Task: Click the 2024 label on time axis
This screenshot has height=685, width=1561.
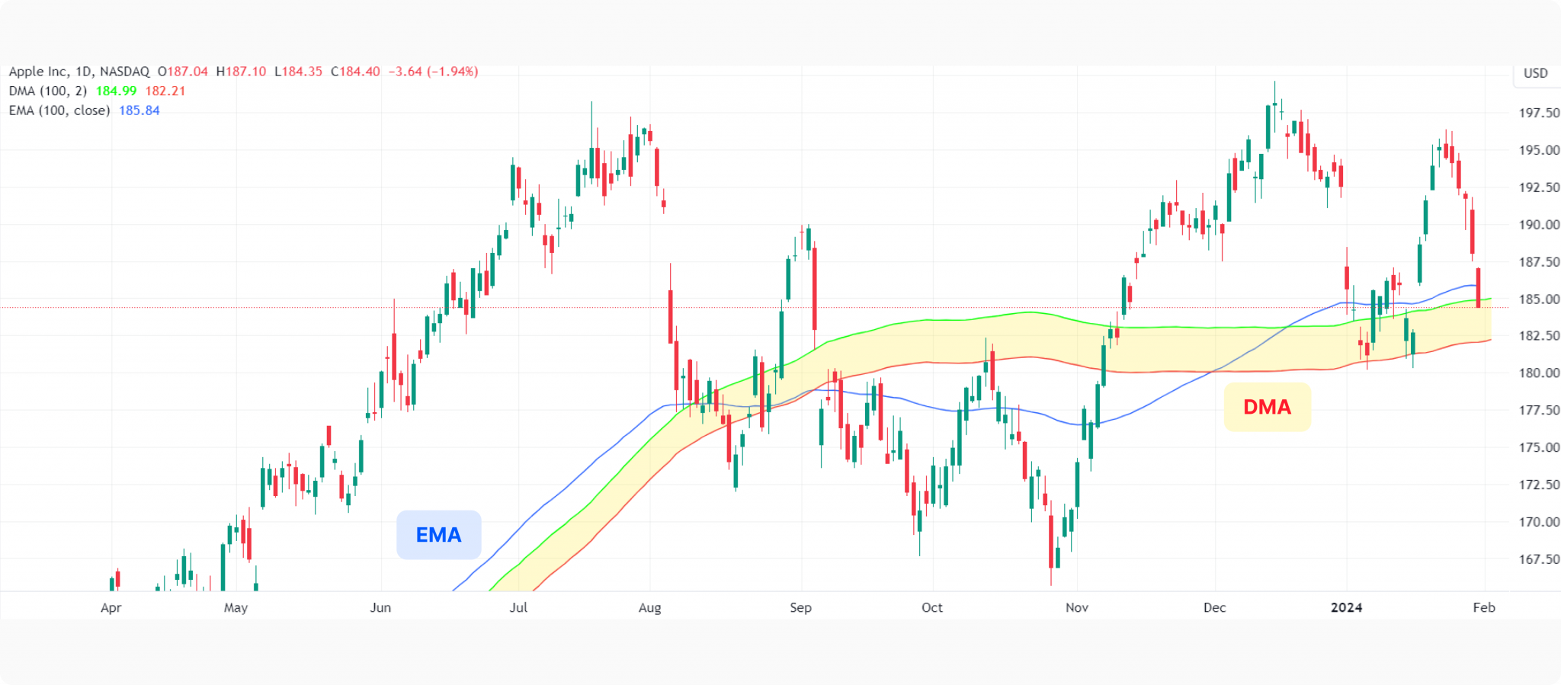Action: pyautogui.click(x=1346, y=607)
